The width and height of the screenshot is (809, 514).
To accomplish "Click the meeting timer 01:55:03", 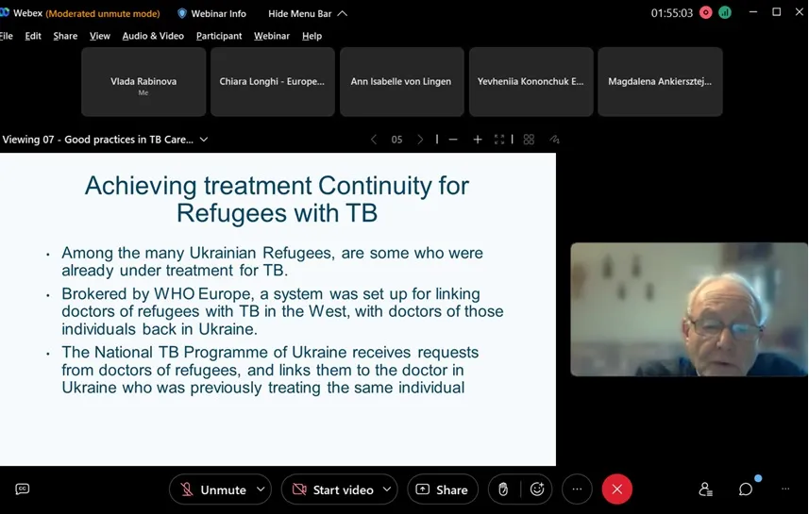I will pyautogui.click(x=672, y=13).
